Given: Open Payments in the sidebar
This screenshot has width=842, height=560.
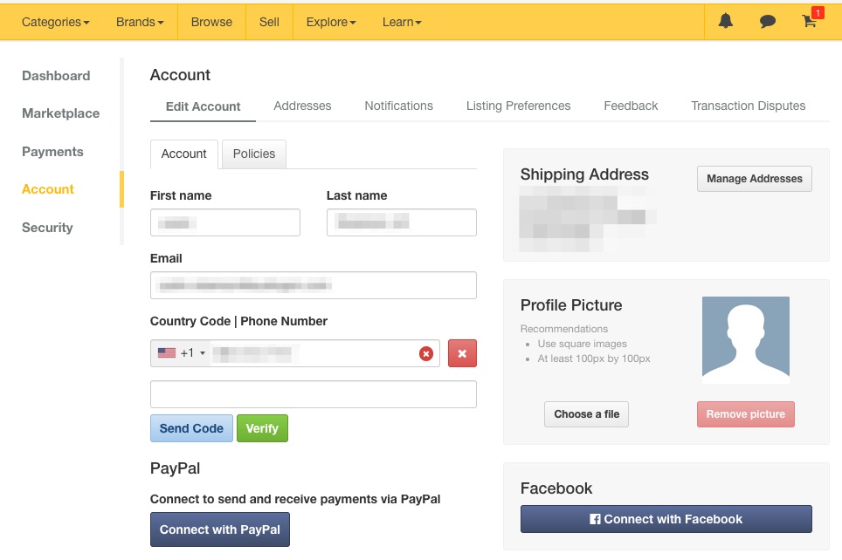Looking at the screenshot, I should [52, 152].
